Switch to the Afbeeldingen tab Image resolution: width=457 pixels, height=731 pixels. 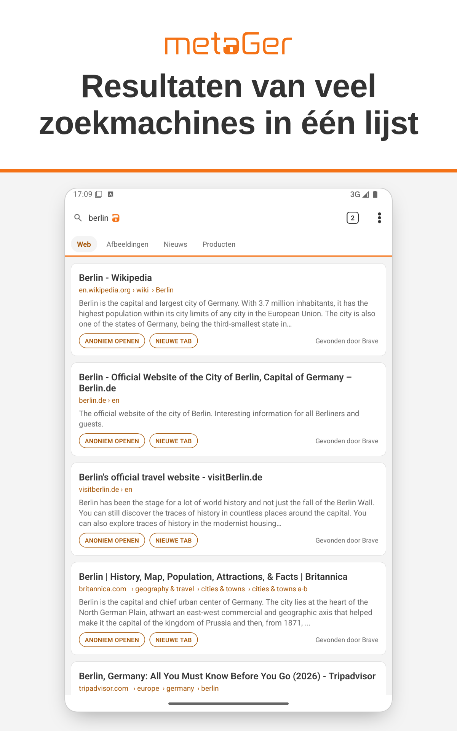point(128,244)
